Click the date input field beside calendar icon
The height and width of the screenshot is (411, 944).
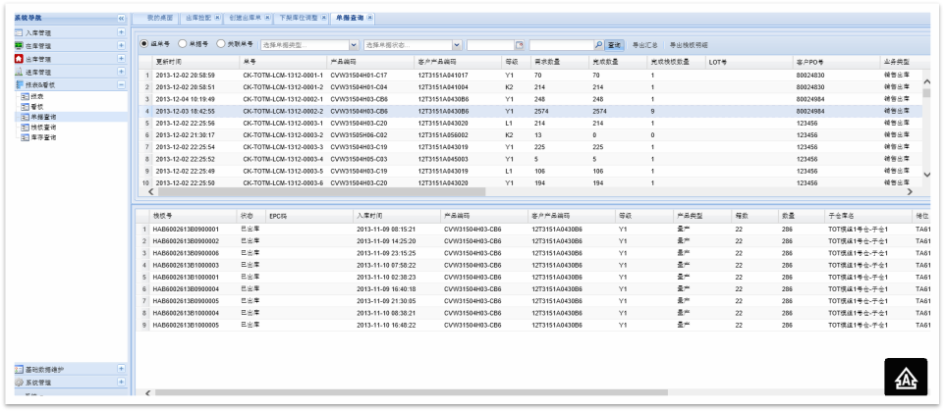(490, 45)
